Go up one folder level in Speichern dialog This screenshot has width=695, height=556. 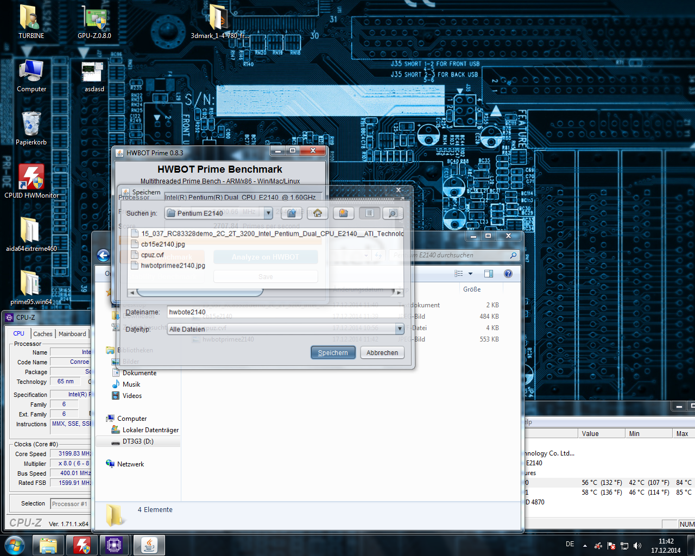(x=292, y=213)
